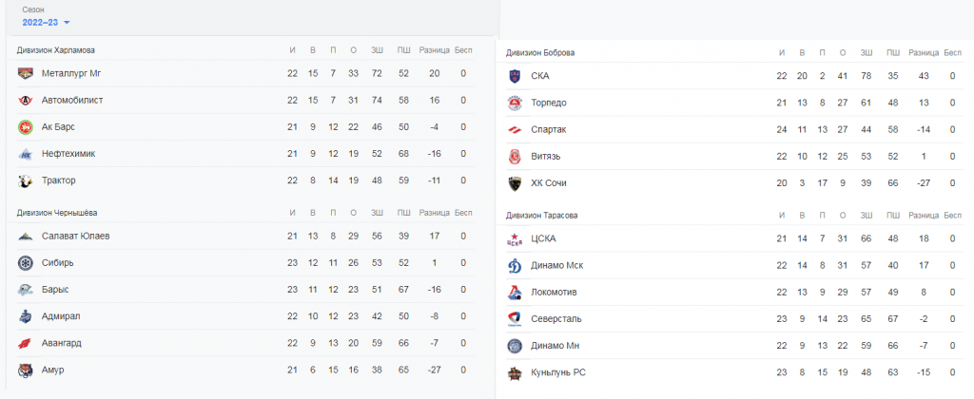Open the Салават Юлаев team link
This screenshot has height=399, width=974.
[76, 236]
